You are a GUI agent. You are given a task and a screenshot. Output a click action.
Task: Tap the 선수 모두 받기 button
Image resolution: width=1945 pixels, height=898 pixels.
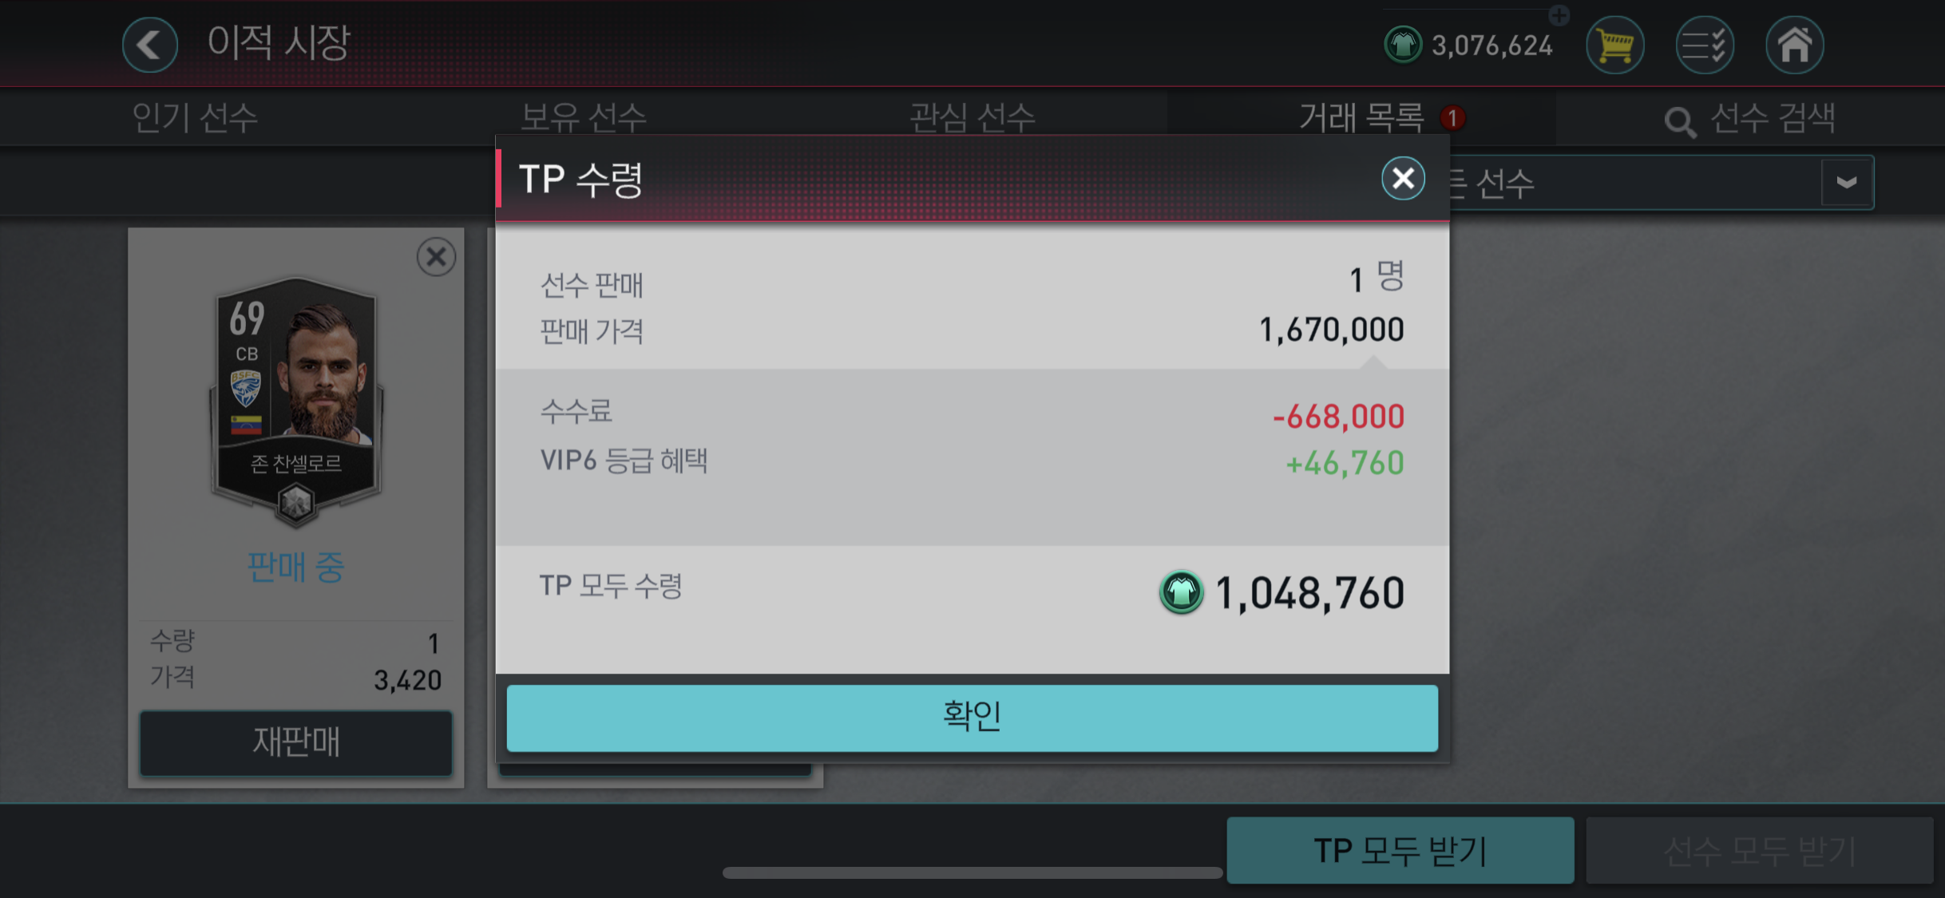pos(1760,850)
